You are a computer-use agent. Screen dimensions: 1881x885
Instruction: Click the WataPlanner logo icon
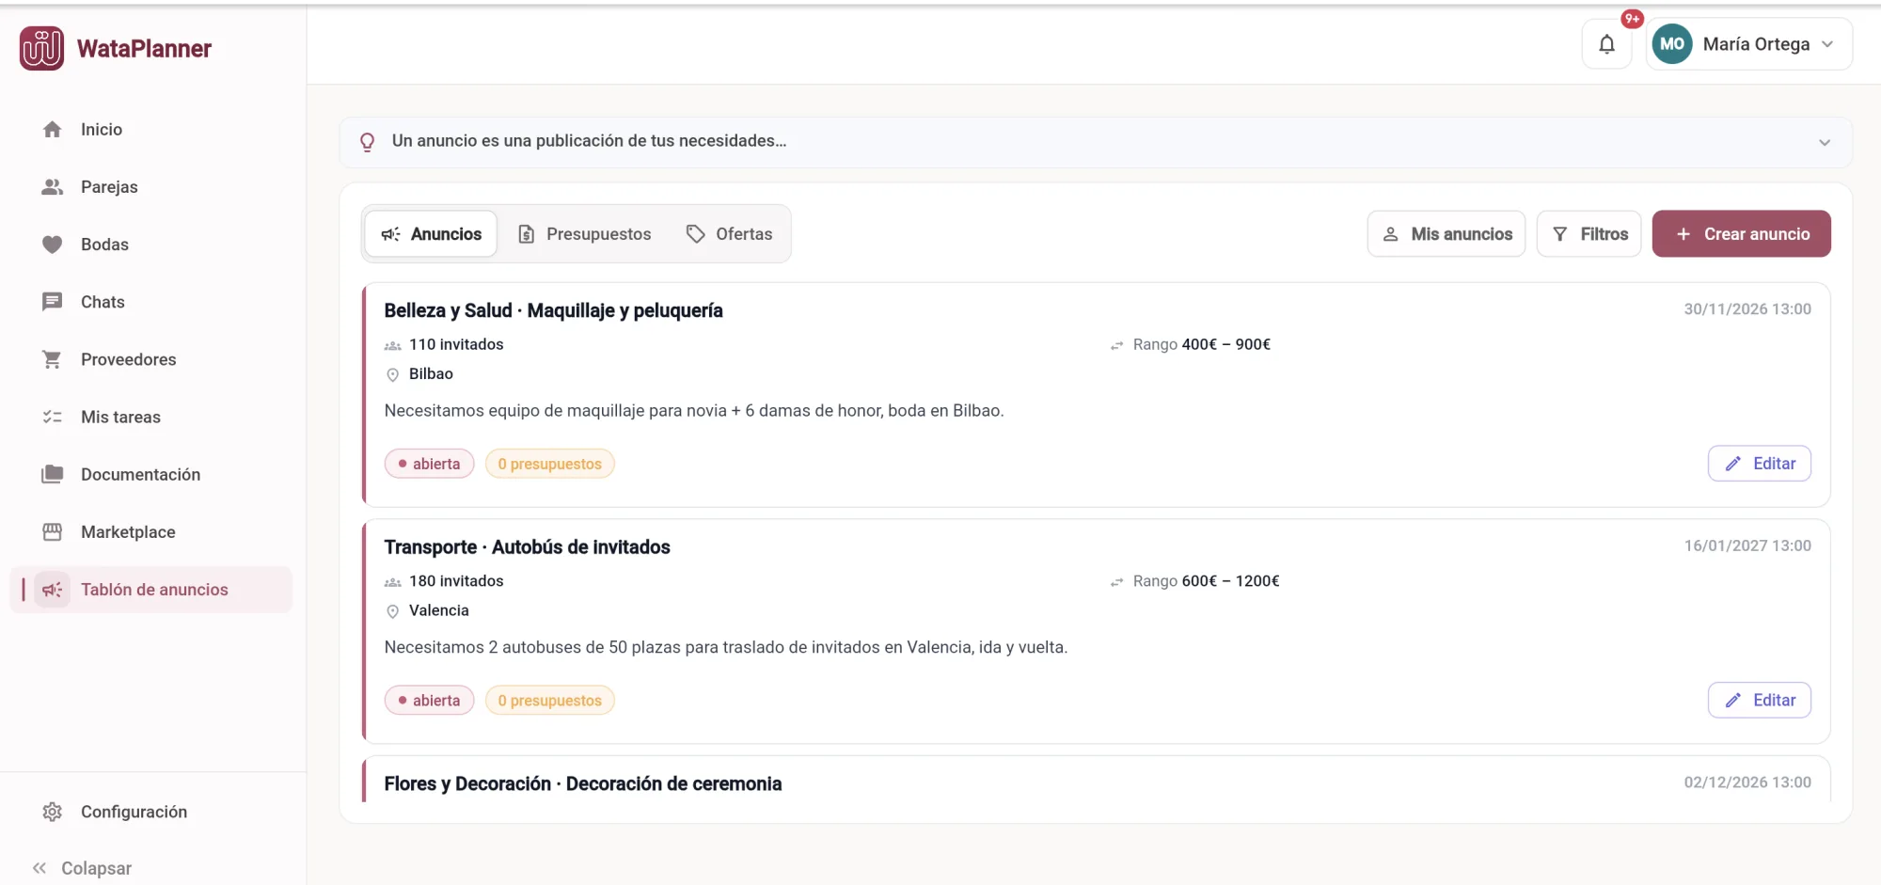point(41,48)
